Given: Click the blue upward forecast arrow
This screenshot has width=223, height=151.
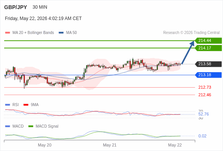Looking at the screenshot, I should point(188,52).
